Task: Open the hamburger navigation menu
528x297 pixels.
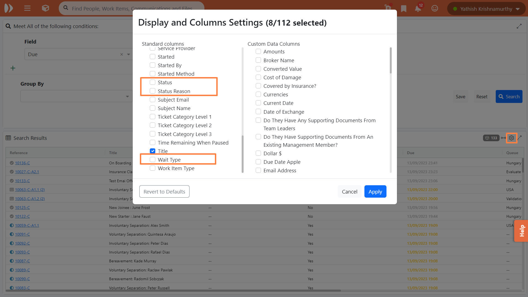Action: 27,8
